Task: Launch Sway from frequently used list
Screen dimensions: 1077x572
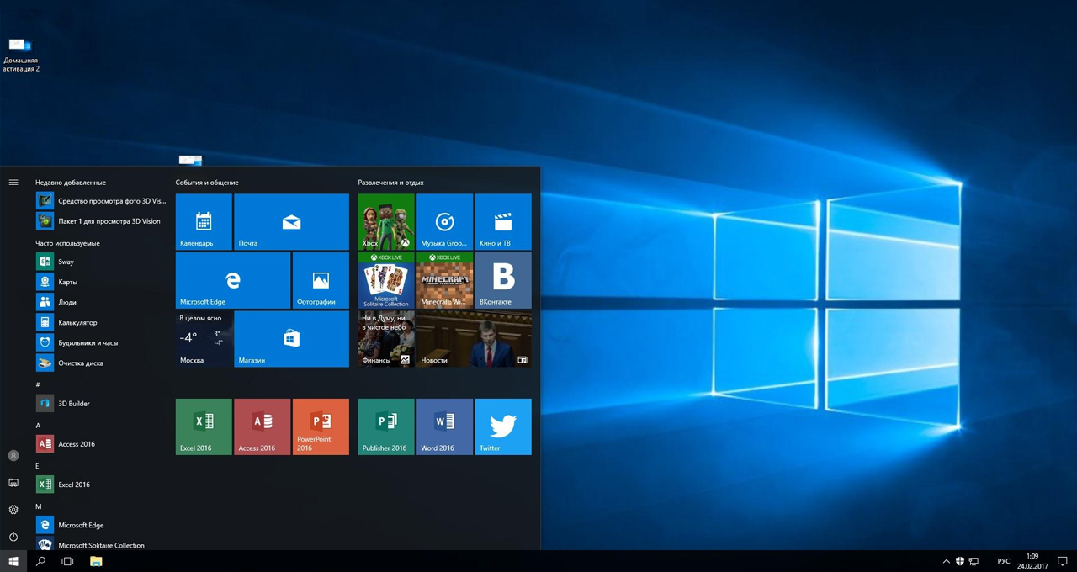Action: pyautogui.click(x=101, y=262)
